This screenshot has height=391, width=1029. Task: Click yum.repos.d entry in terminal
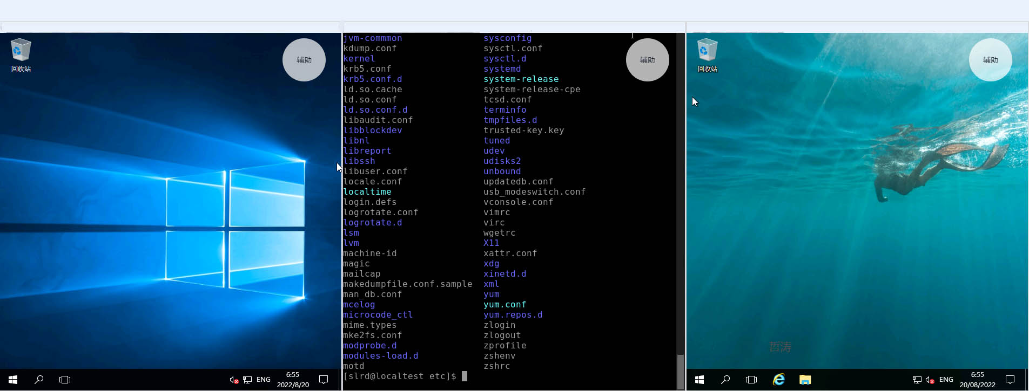513,315
